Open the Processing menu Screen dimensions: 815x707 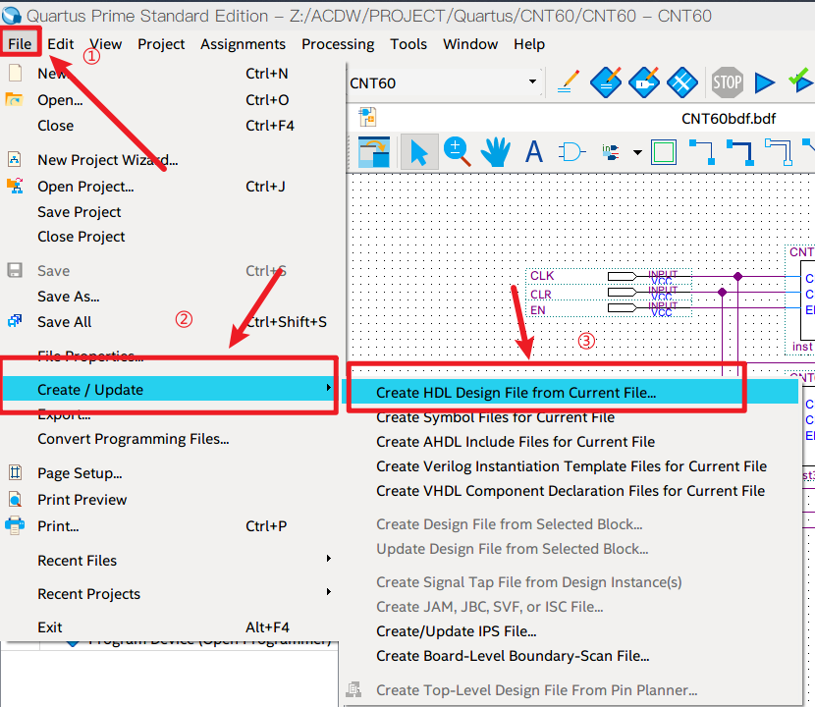(338, 44)
